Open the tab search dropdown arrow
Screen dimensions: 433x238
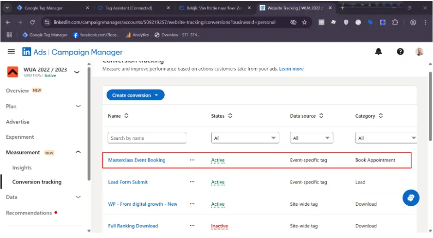(7, 8)
